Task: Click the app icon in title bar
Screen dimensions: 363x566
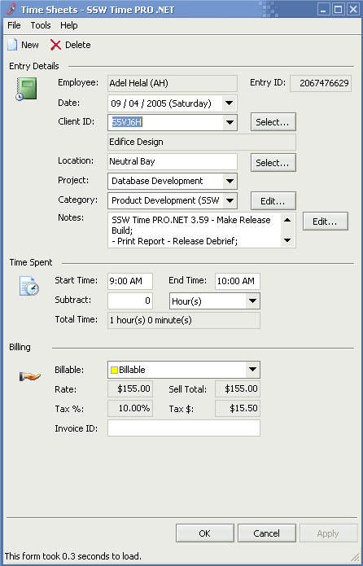Action: 11,9
